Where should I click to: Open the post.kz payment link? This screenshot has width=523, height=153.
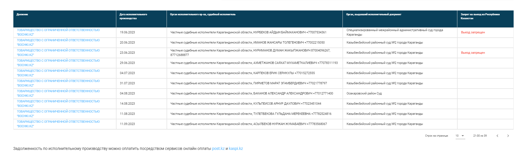pos(218,148)
